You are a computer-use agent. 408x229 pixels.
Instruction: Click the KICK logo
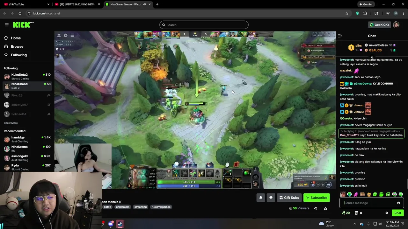click(23, 25)
